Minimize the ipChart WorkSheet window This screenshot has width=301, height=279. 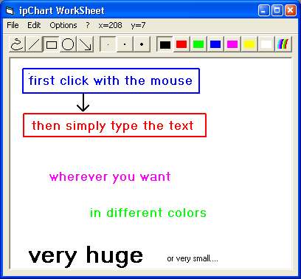[264, 11]
